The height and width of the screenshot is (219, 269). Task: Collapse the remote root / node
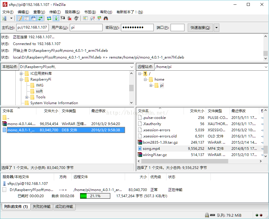coord(140,74)
